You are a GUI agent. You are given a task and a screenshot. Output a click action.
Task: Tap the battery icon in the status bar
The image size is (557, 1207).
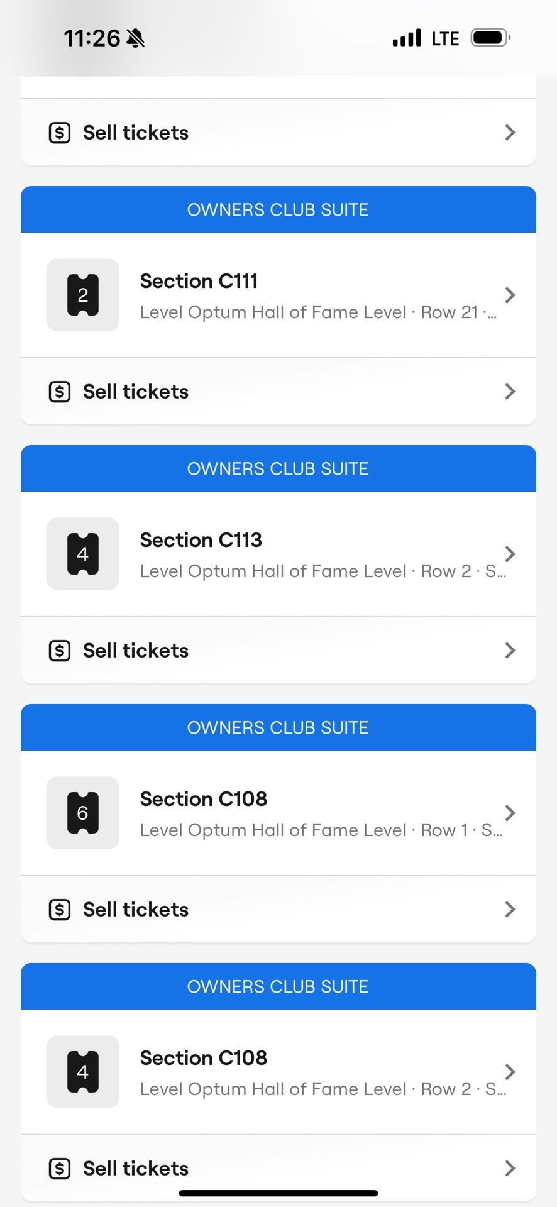coord(490,38)
